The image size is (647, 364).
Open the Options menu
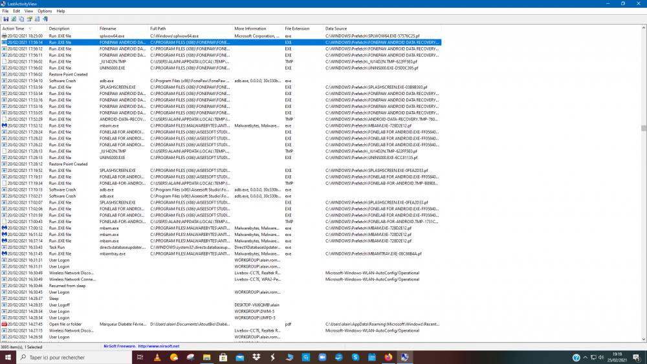point(45,11)
